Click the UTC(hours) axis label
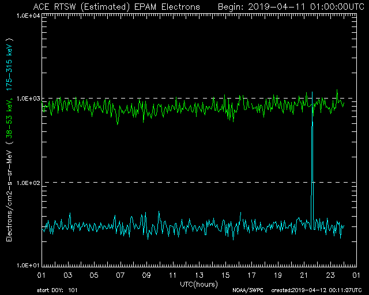The width and height of the screenshot is (369, 295). click(x=199, y=284)
